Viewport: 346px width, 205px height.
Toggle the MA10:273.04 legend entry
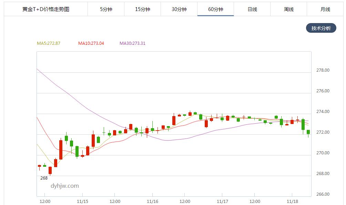pyautogui.click(x=91, y=43)
